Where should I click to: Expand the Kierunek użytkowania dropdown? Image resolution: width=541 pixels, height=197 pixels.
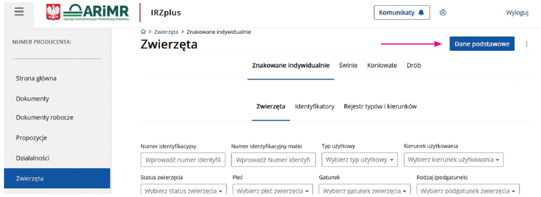(453, 160)
